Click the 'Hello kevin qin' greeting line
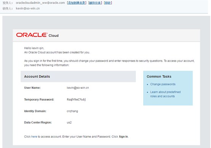211x148 pixels. (x=34, y=48)
